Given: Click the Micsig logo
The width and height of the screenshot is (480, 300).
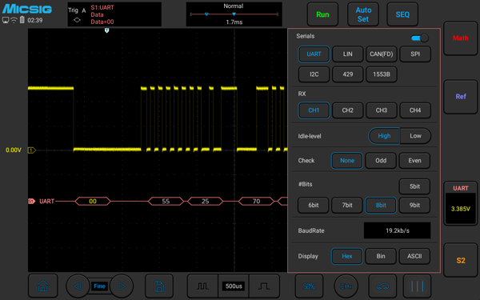Looking at the screenshot, I should click(x=27, y=9).
